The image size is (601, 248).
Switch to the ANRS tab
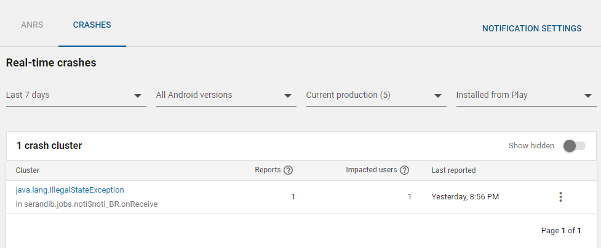(32, 25)
